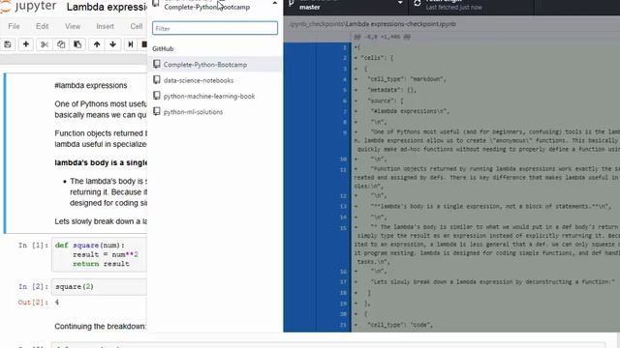Click 'One of Pythons most useful' paragraph
Viewport: 620px width, 348px height.
coord(101,109)
